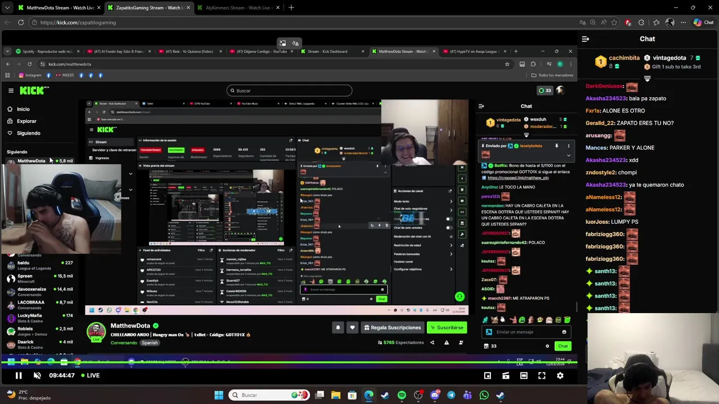Click the Spanish language tag

click(149, 343)
